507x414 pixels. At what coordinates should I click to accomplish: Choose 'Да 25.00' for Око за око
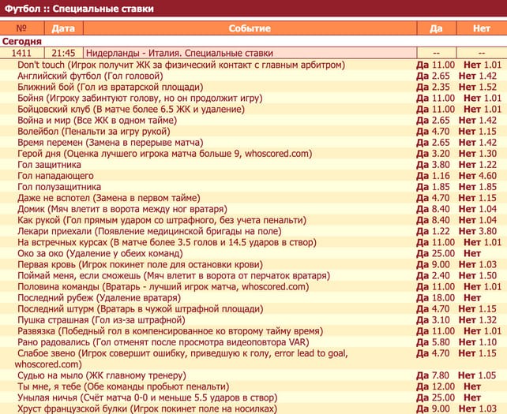pyautogui.click(x=435, y=254)
